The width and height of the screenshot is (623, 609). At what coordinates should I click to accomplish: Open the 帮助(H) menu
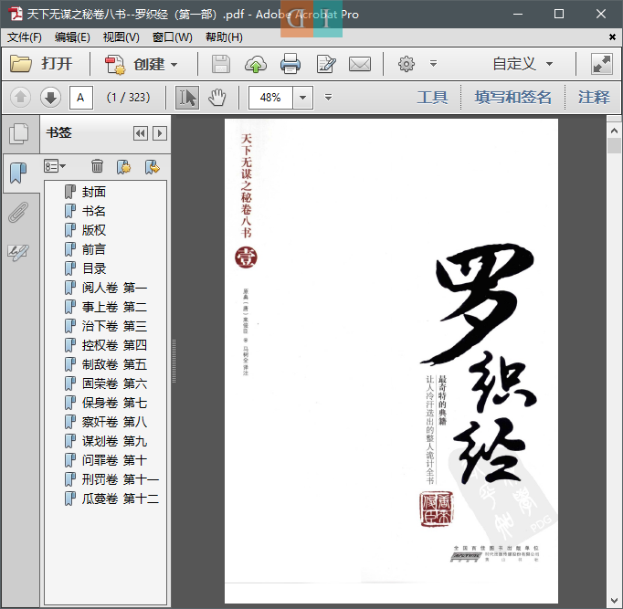coord(224,37)
